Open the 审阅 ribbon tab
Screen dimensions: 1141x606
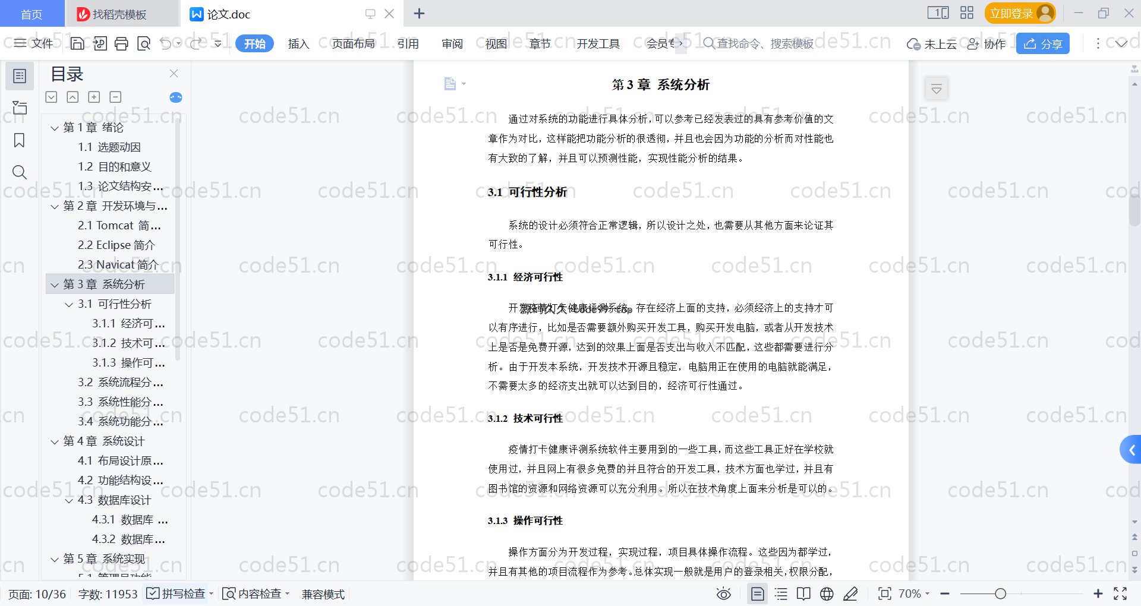click(x=452, y=43)
